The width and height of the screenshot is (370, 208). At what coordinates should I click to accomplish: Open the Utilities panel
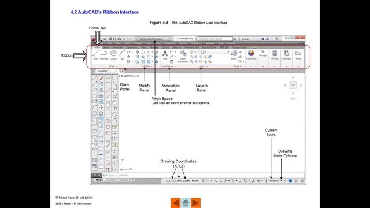point(275,55)
